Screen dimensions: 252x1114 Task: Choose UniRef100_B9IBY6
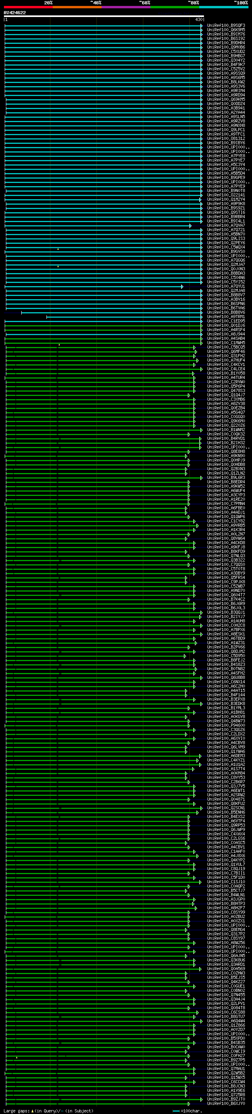pos(226,143)
